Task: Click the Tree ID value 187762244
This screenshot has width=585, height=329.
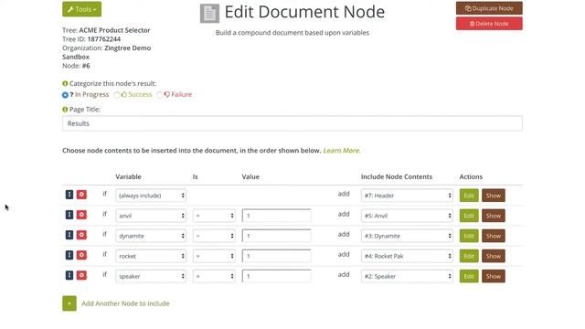Action: [x=103, y=39]
